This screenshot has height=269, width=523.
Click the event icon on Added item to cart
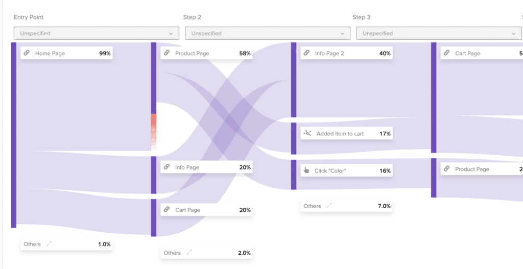click(x=307, y=133)
